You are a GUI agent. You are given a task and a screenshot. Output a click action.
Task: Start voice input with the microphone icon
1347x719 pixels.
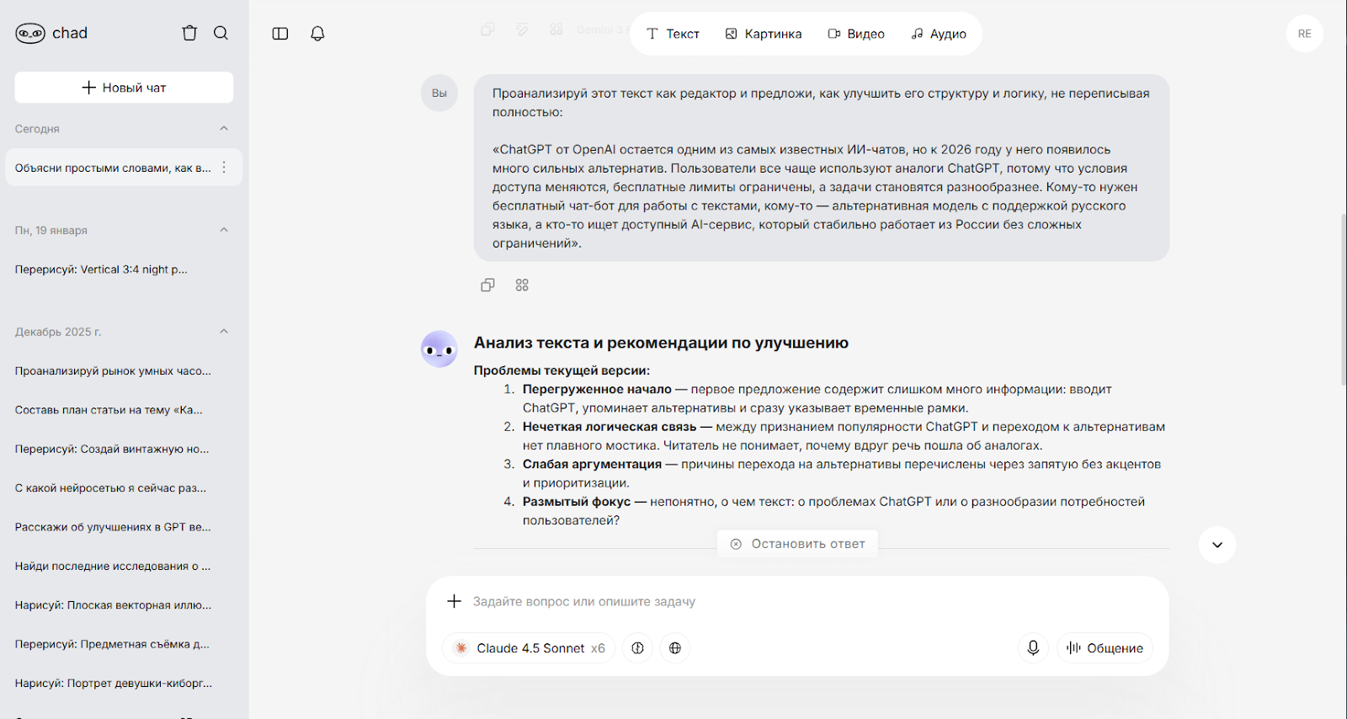click(x=1033, y=647)
